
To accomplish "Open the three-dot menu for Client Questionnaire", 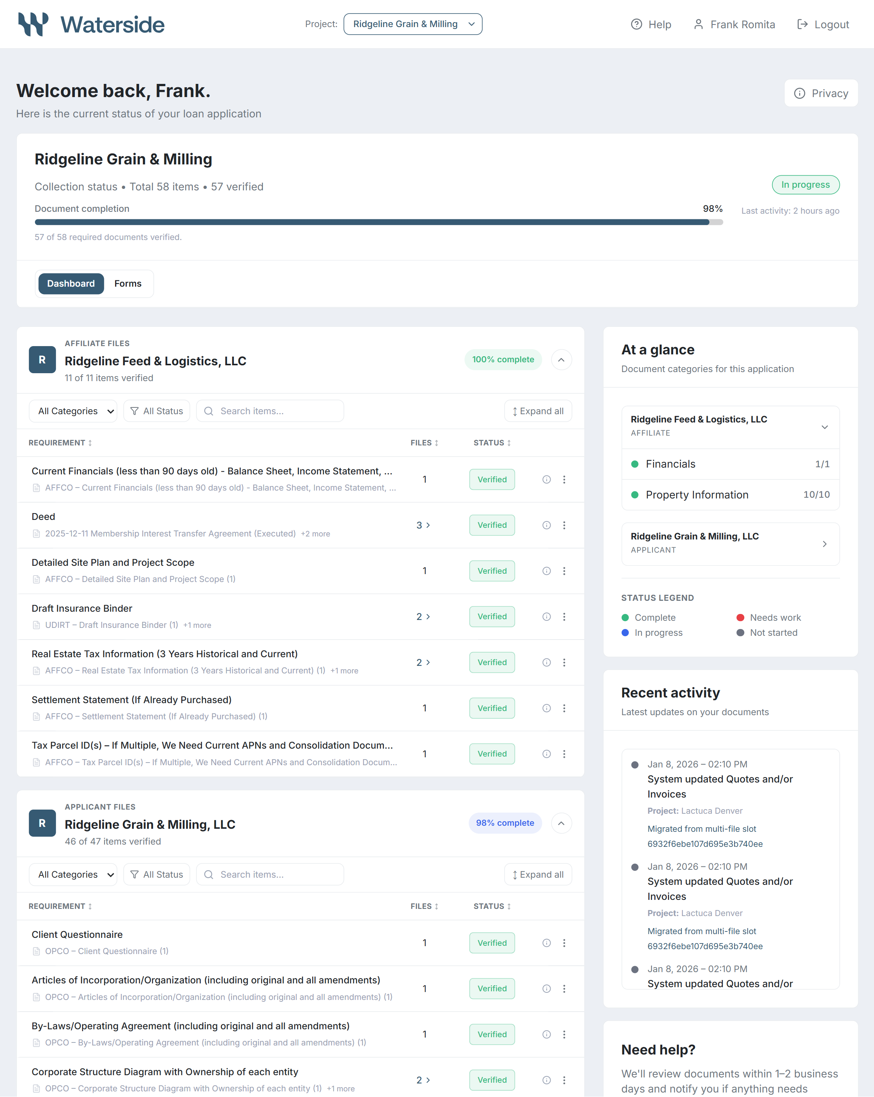I will 564,942.
